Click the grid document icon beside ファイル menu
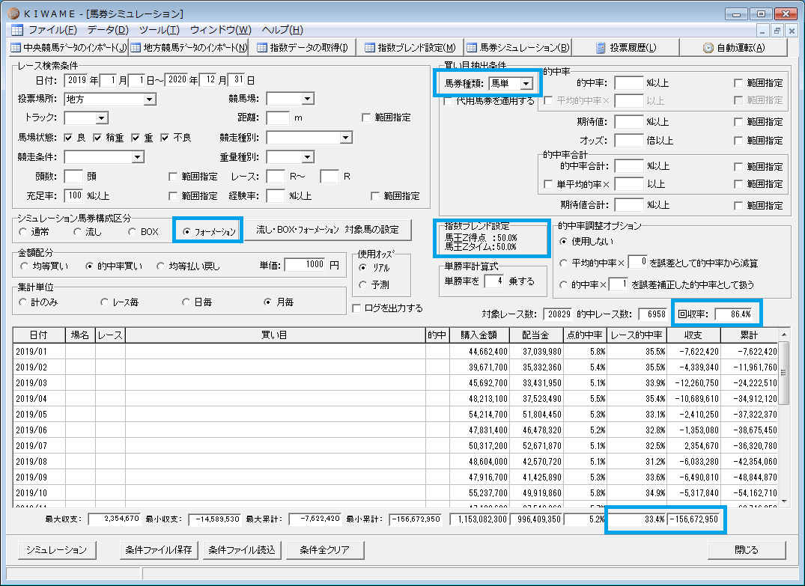This screenshot has height=586, width=805. 17,30
